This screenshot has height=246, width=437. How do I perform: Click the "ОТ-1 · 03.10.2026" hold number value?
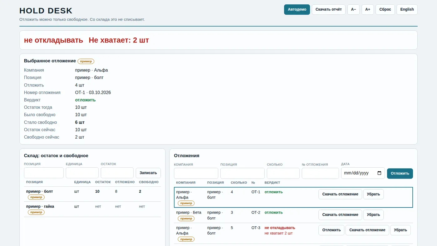tap(93, 92)
